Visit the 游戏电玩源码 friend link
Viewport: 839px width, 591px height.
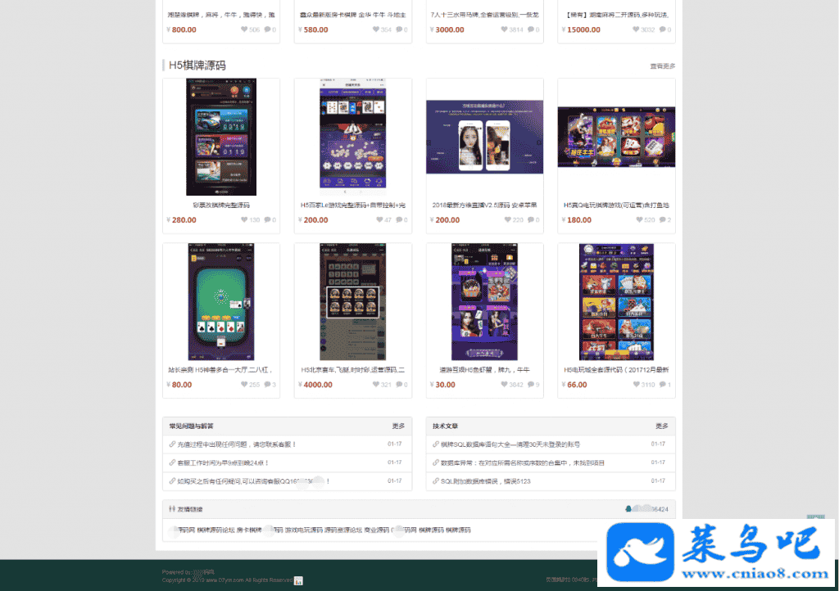coord(303,530)
